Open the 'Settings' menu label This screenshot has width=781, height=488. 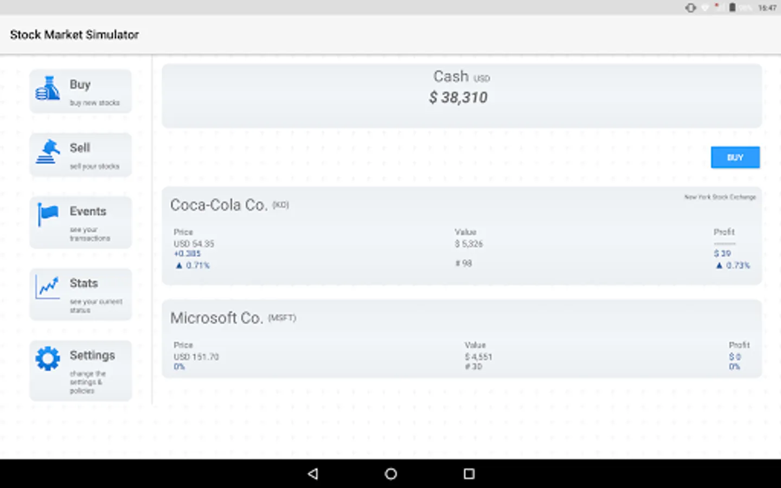pos(92,356)
